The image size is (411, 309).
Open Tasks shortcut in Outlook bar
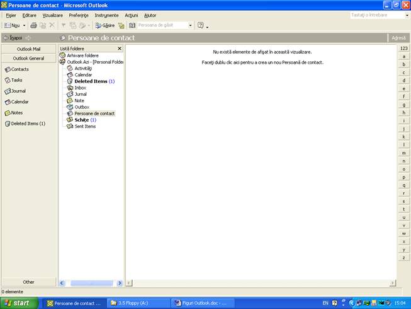[13, 80]
